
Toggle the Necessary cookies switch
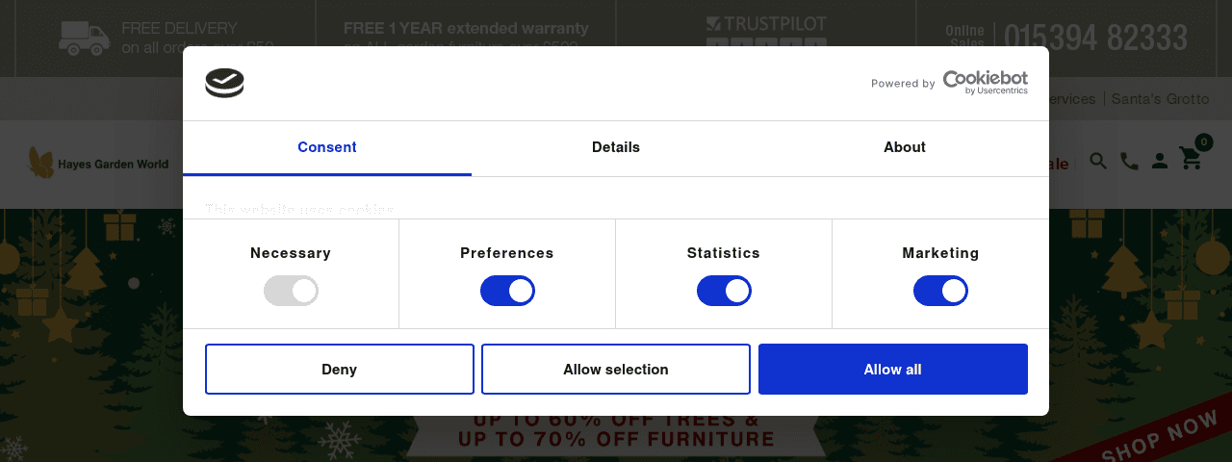pos(291,291)
